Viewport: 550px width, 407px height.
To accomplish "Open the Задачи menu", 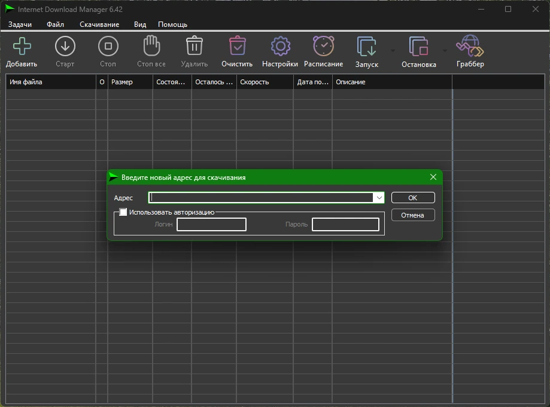I will (x=20, y=25).
